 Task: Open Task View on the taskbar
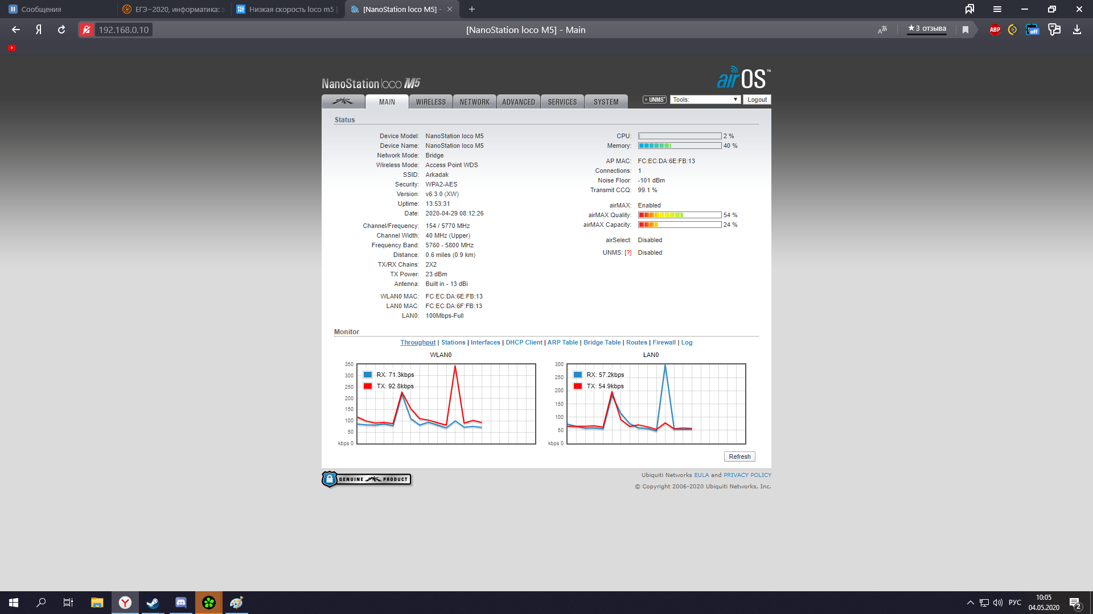click(x=68, y=603)
